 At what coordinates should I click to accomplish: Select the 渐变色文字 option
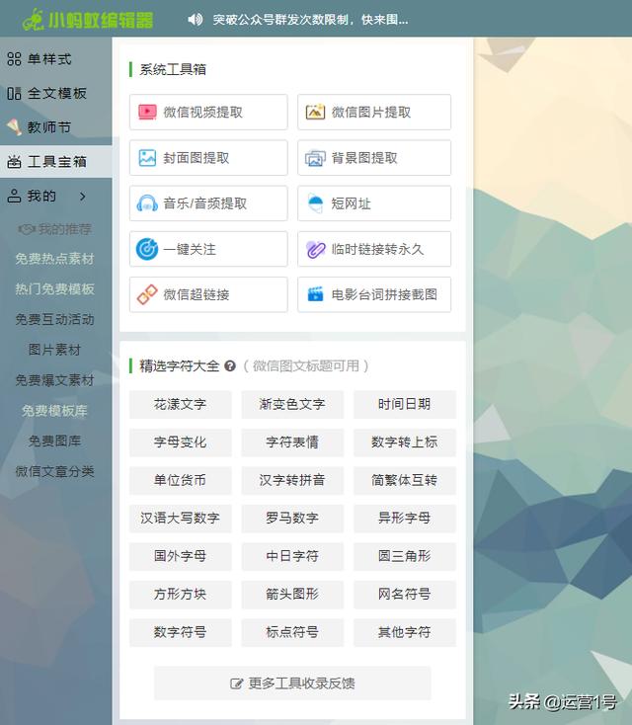coord(292,405)
